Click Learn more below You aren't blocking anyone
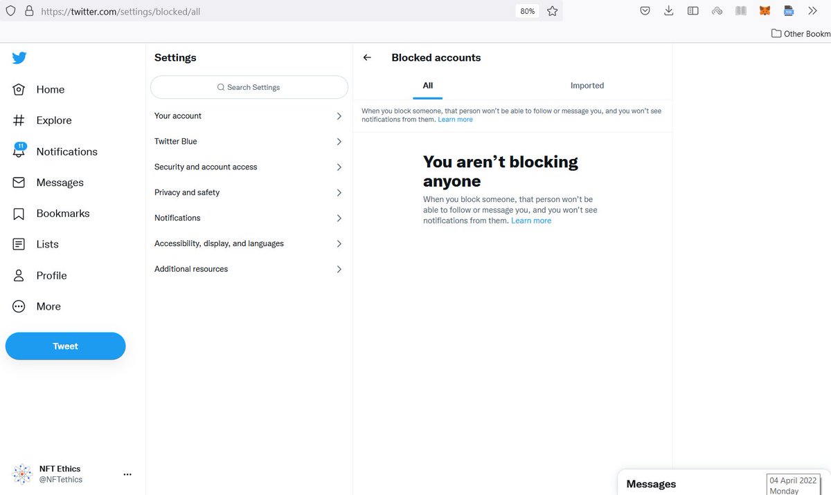 [x=531, y=221]
